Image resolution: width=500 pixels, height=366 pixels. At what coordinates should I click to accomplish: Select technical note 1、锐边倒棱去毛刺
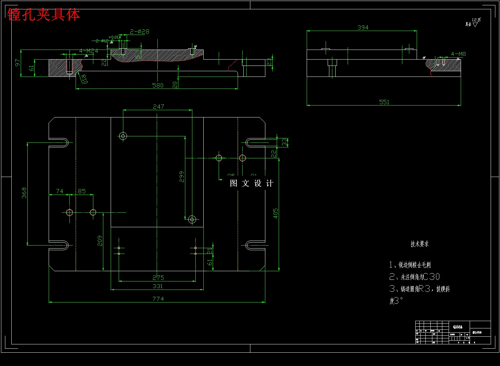(410, 265)
